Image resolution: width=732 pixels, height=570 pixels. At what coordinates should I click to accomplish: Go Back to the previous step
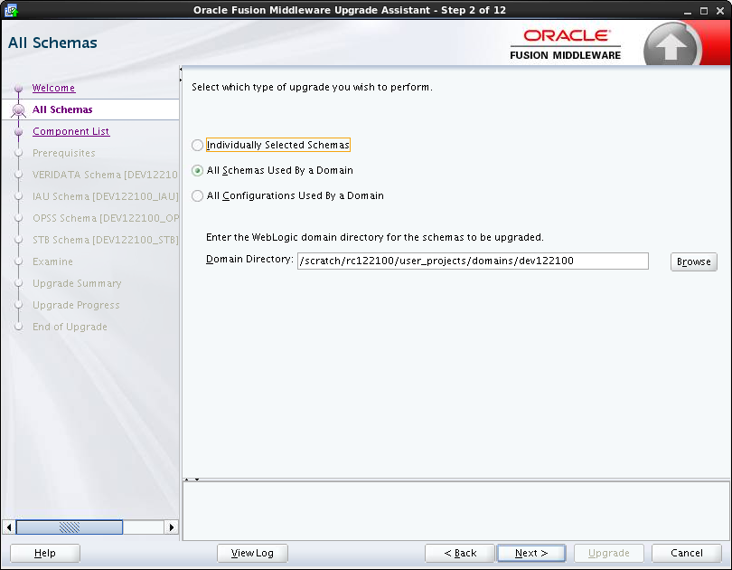[459, 553]
